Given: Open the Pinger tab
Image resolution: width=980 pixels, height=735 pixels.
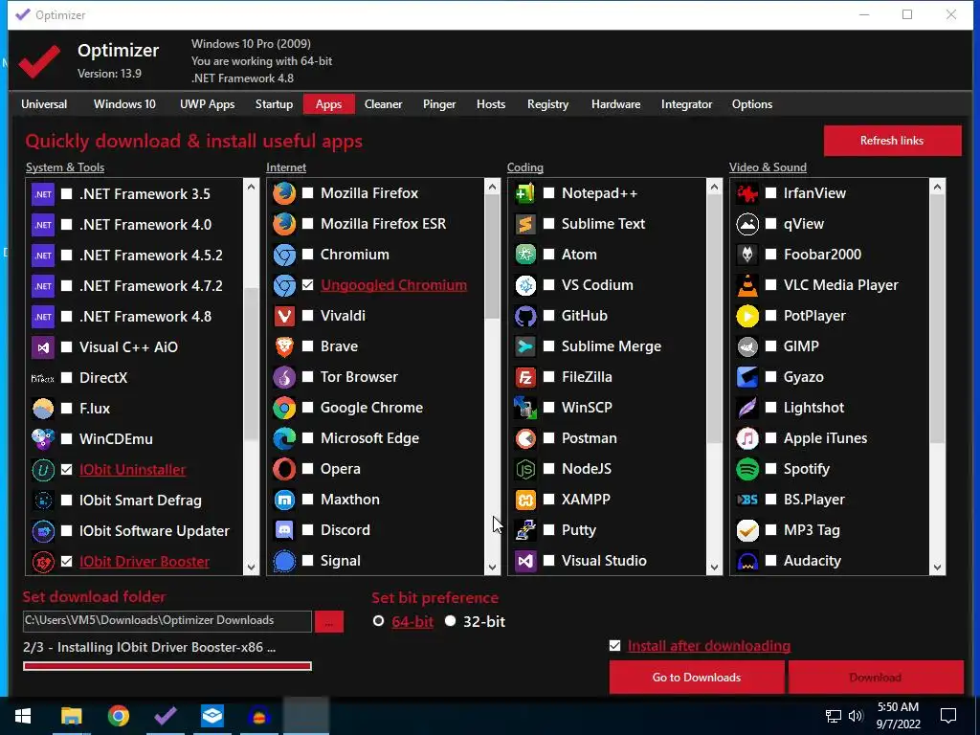Looking at the screenshot, I should 438,104.
